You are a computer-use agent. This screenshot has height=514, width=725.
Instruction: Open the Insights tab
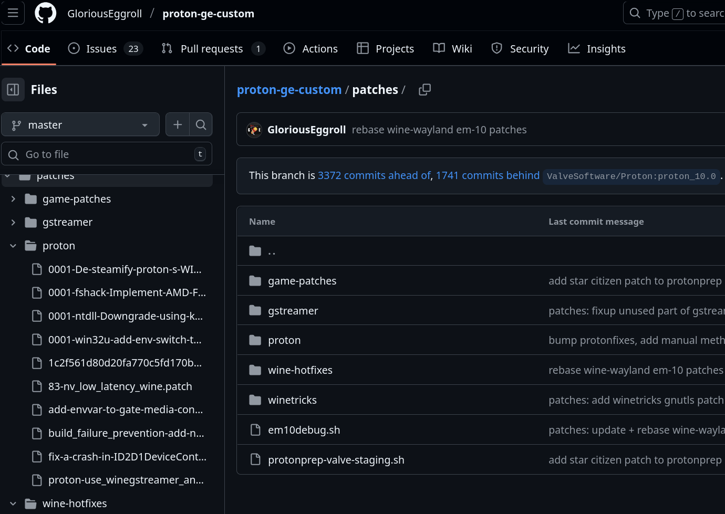[x=597, y=49]
